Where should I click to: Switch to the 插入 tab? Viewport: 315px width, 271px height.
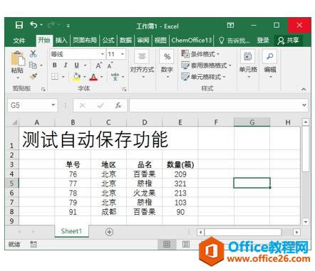click(x=61, y=41)
